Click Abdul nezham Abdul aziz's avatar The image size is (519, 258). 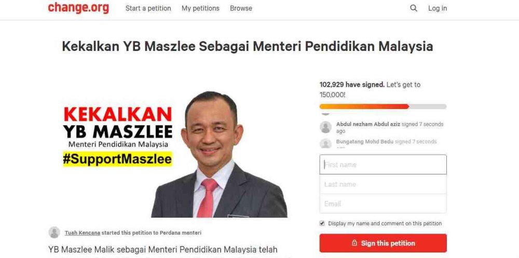[326, 127]
